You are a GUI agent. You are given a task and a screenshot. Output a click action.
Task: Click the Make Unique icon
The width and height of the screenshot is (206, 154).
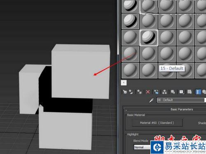[x=164, y=92]
